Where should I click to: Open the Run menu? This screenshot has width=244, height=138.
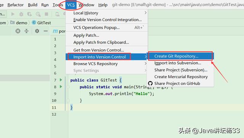point(45,5)
